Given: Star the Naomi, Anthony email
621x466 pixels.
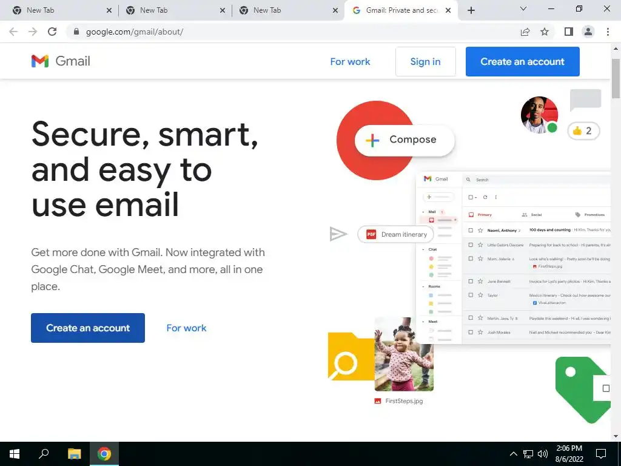Looking at the screenshot, I should click(x=480, y=230).
